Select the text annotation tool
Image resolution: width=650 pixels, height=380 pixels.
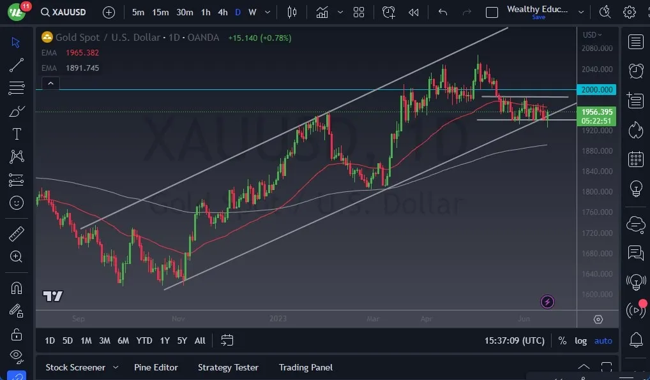point(17,134)
